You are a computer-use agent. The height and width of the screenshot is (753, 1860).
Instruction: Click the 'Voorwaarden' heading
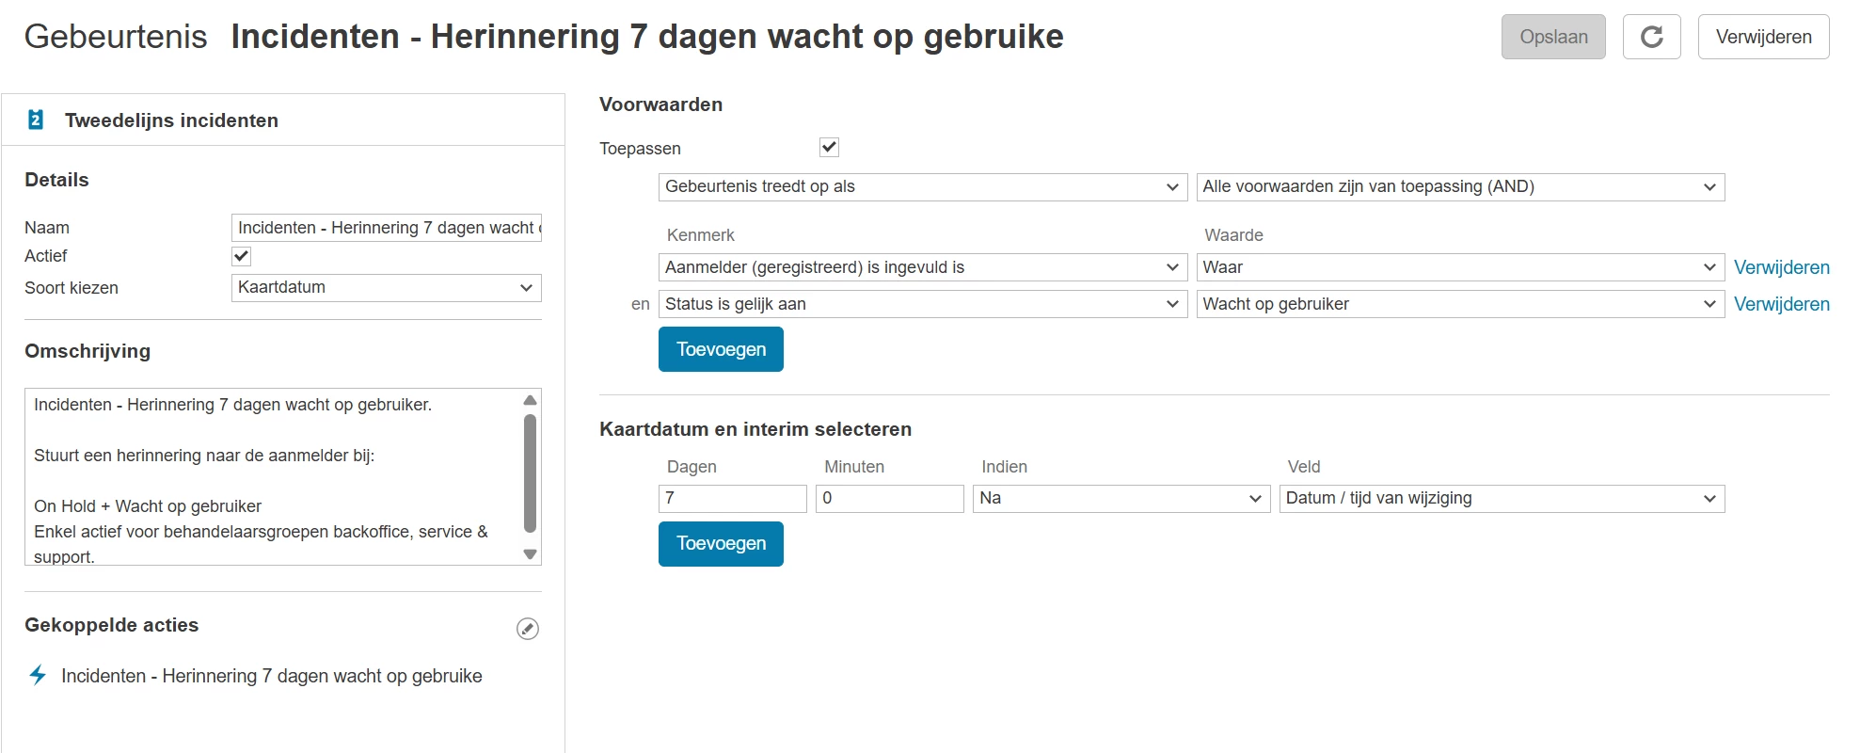[660, 104]
